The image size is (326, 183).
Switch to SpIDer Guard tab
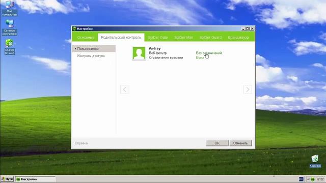(x=210, y=38)
